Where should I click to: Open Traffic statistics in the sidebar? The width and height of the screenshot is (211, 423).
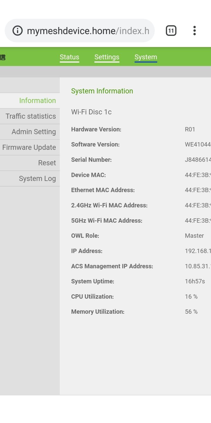[30, 116]
